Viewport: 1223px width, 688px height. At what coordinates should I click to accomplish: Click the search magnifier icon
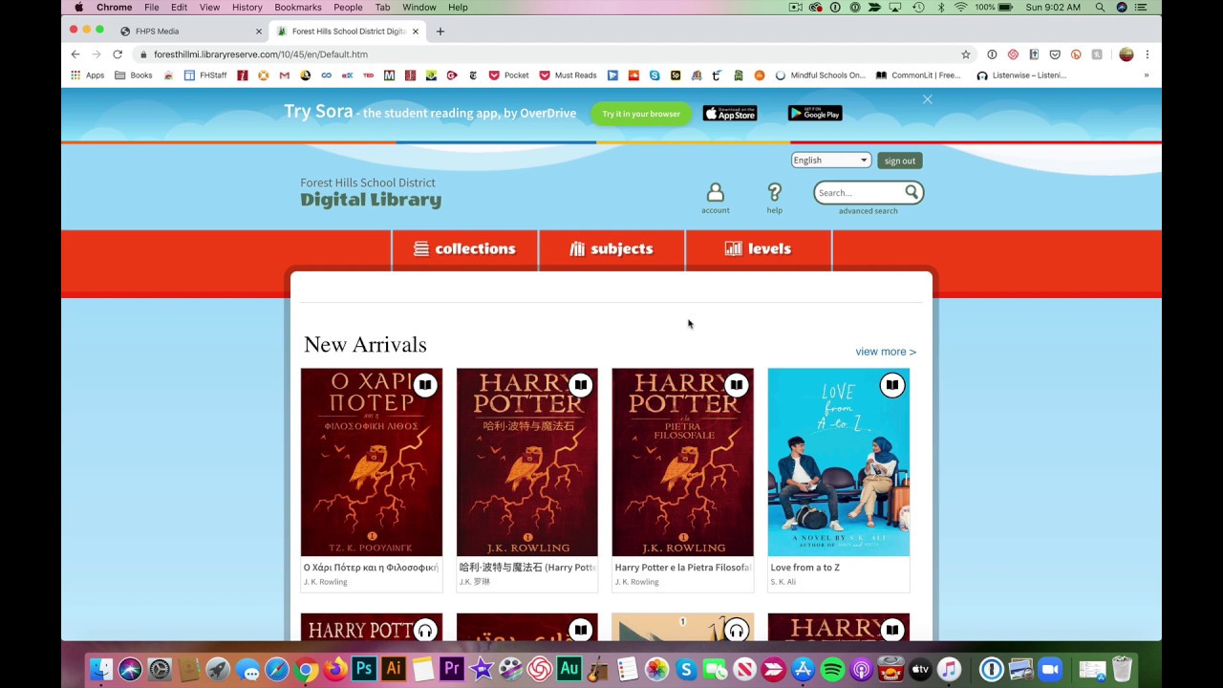(x=912, y=193)
